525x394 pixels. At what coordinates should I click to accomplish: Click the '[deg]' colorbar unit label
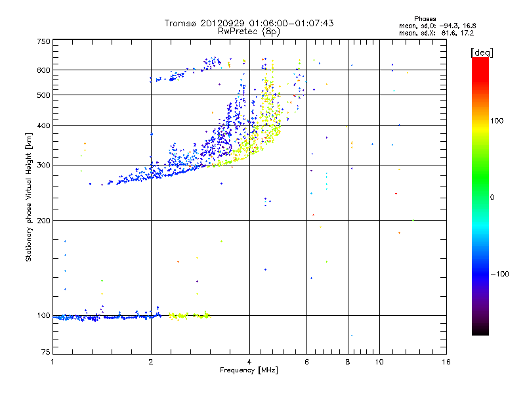[482, 53]
